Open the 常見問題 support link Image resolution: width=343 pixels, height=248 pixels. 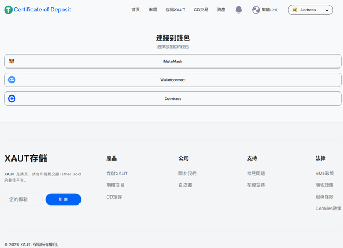[x=256, y=174]
